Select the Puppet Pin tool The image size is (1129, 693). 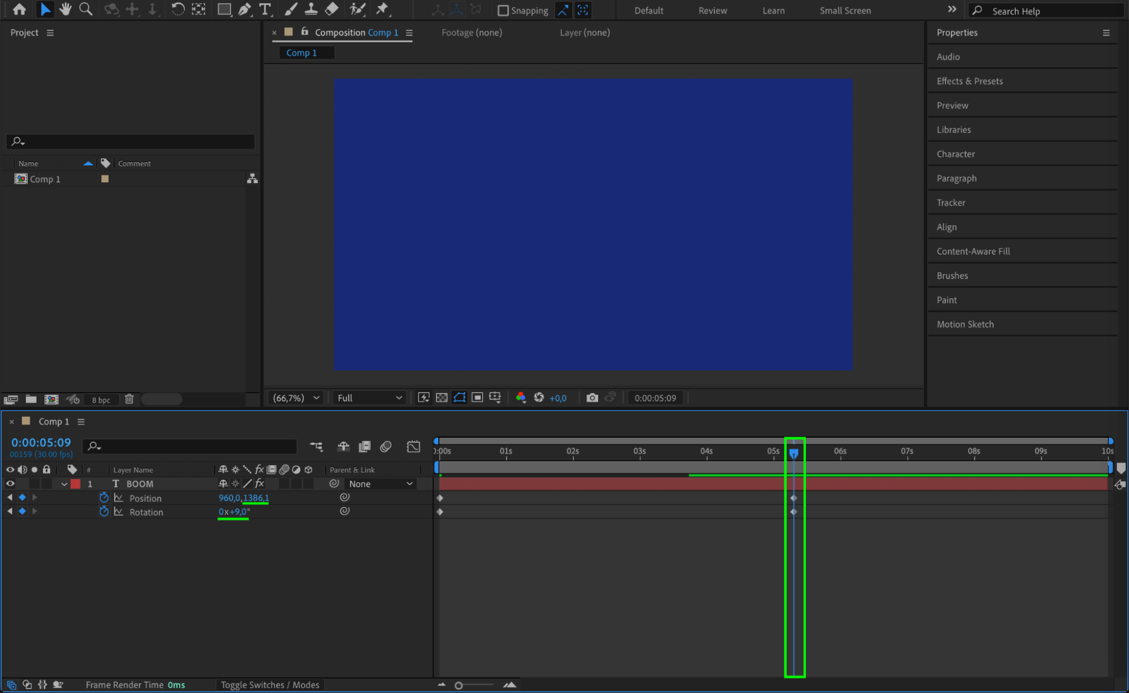point(382,10)
